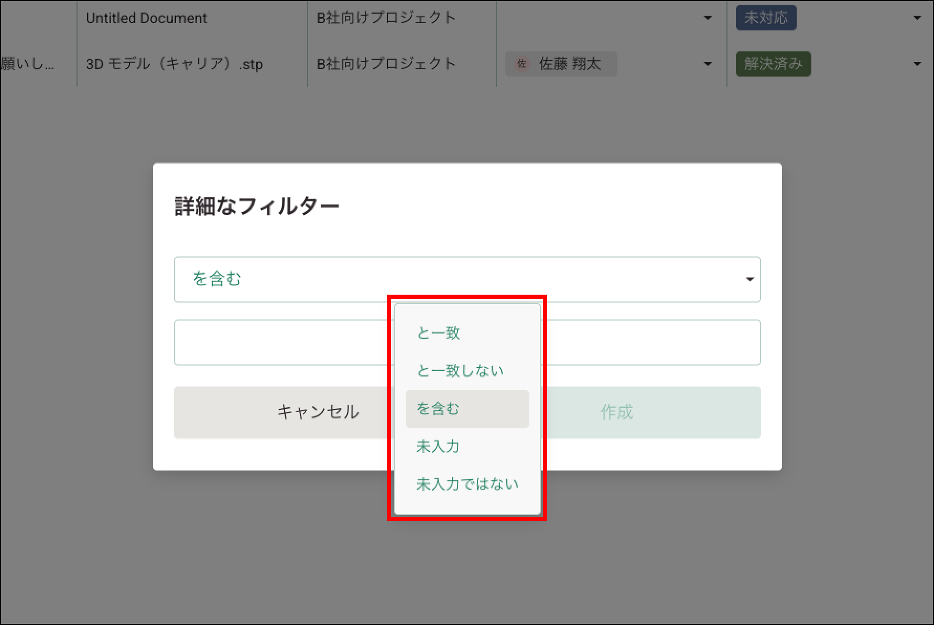Open the status dropdown arrow next to 解決済み
934x625 pixels.
(917, 64)
